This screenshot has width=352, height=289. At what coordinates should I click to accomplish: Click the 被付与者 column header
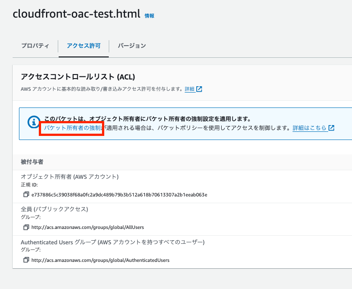[x=32, y=162]
